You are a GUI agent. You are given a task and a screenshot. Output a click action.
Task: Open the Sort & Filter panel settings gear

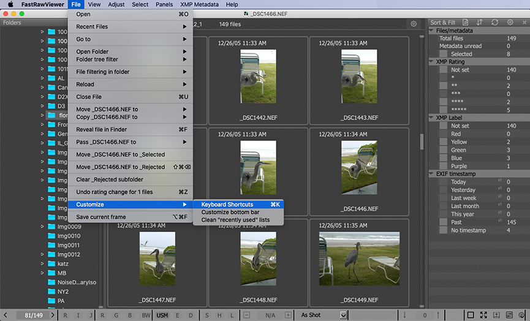click(x=510, y=23)
